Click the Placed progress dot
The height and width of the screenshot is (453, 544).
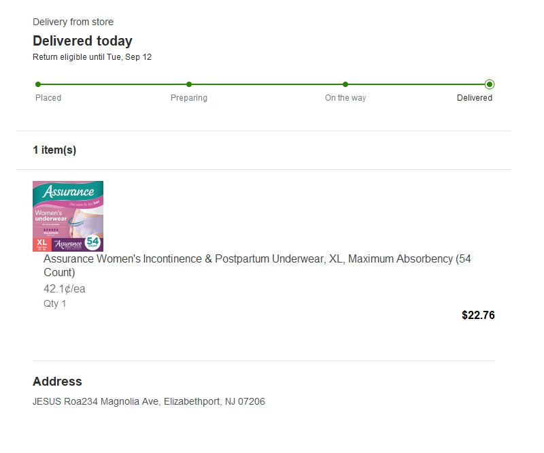click(x=38, y=84)
